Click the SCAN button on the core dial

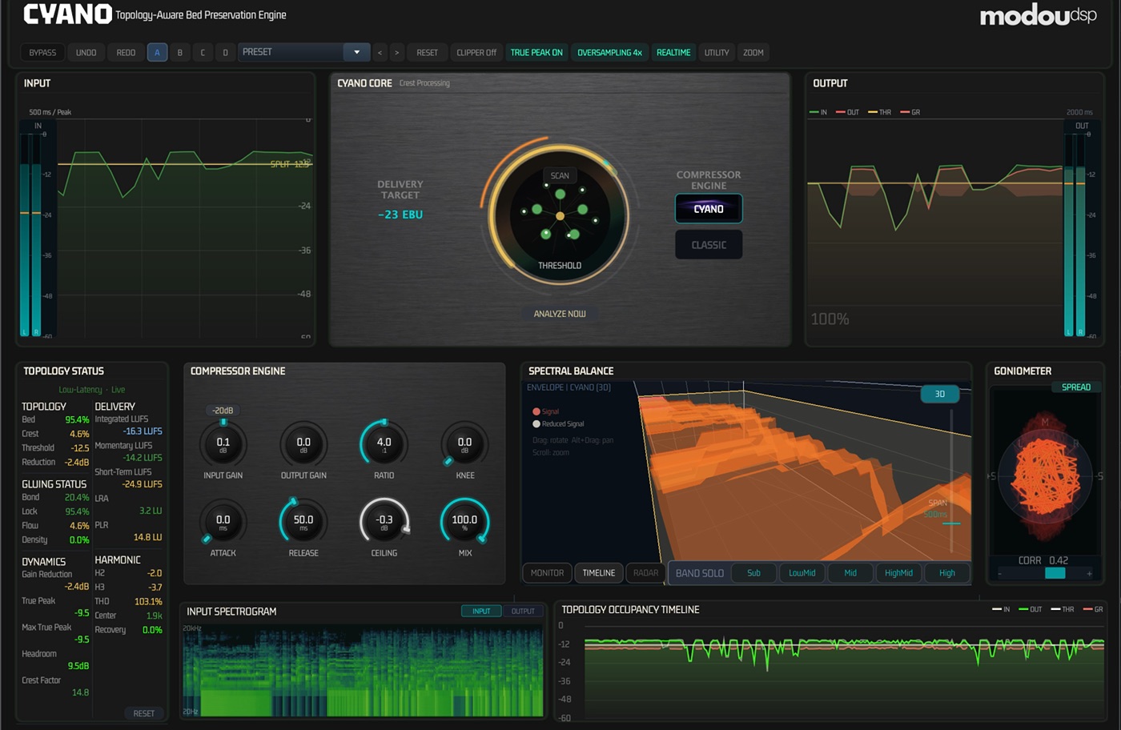[560, 175]
